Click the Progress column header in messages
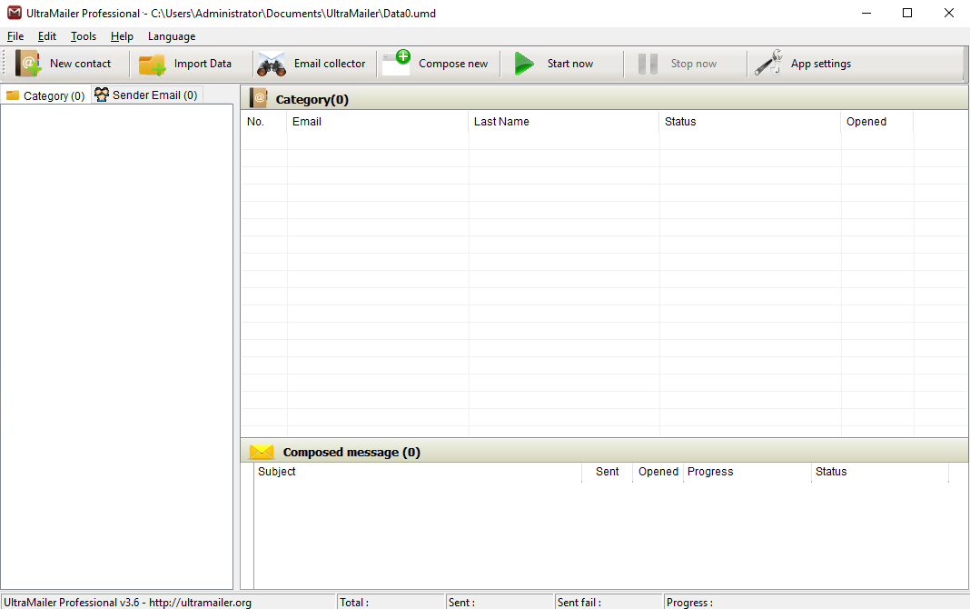Image resolution: width=970 pixels, height=609 pixels. coord(747,472)
